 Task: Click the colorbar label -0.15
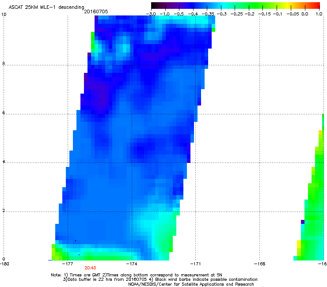pyautogui.click(x=264, y=14)
